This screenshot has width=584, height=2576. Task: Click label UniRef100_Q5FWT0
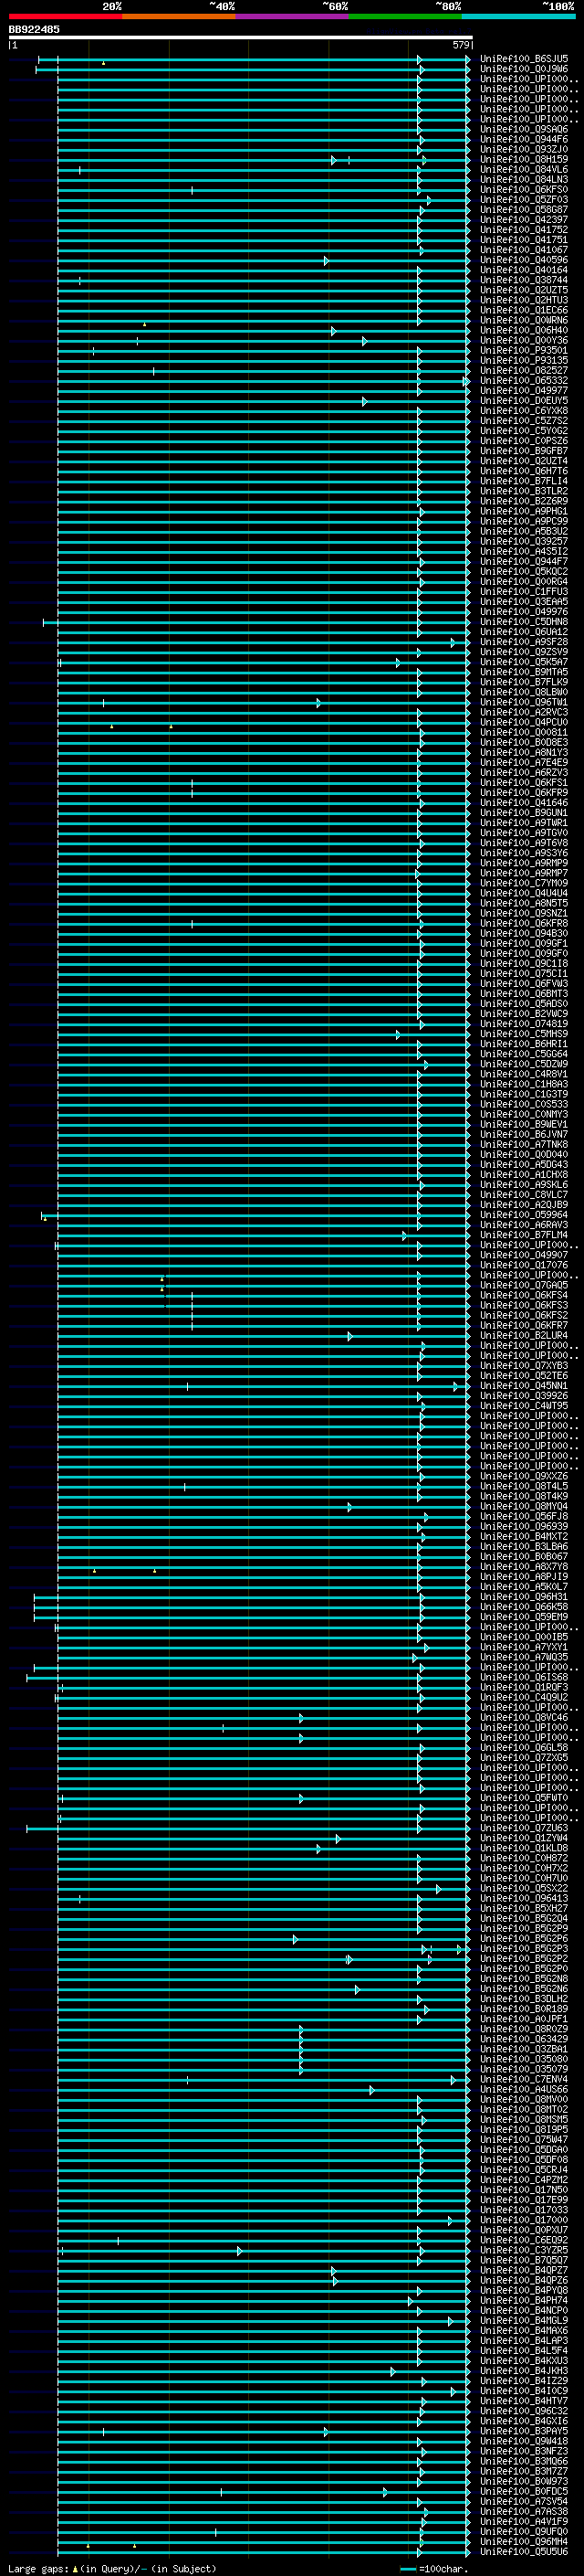coord(524,1798)
